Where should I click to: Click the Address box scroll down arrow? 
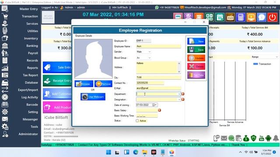[x=179, y=72]
